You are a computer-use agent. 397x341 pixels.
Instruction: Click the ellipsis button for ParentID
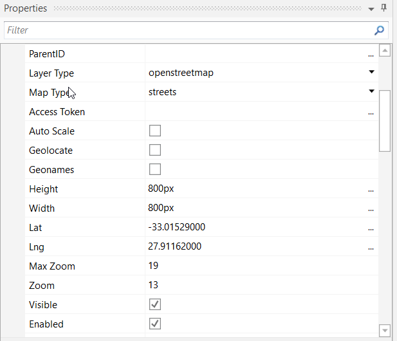click(x=371, y=55)
